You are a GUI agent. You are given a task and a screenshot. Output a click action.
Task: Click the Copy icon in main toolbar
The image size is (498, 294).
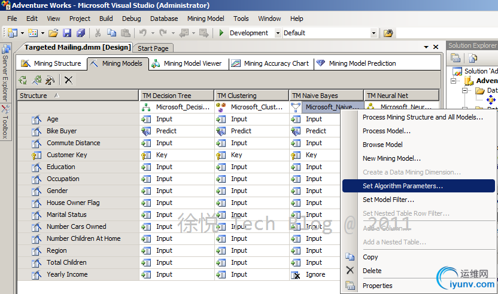point(111,33)
